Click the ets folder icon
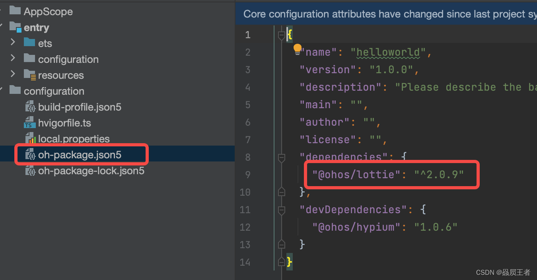 tap(29, 42)
